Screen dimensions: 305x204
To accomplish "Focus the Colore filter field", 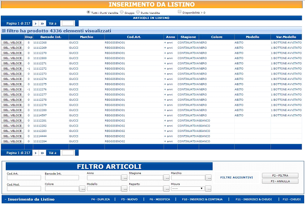I will [x=62, y=188].
